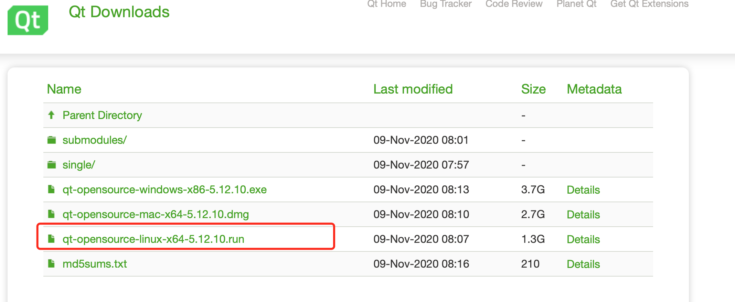Click the Metadata column header
The image size is (735, 302).
coord(594,89)
